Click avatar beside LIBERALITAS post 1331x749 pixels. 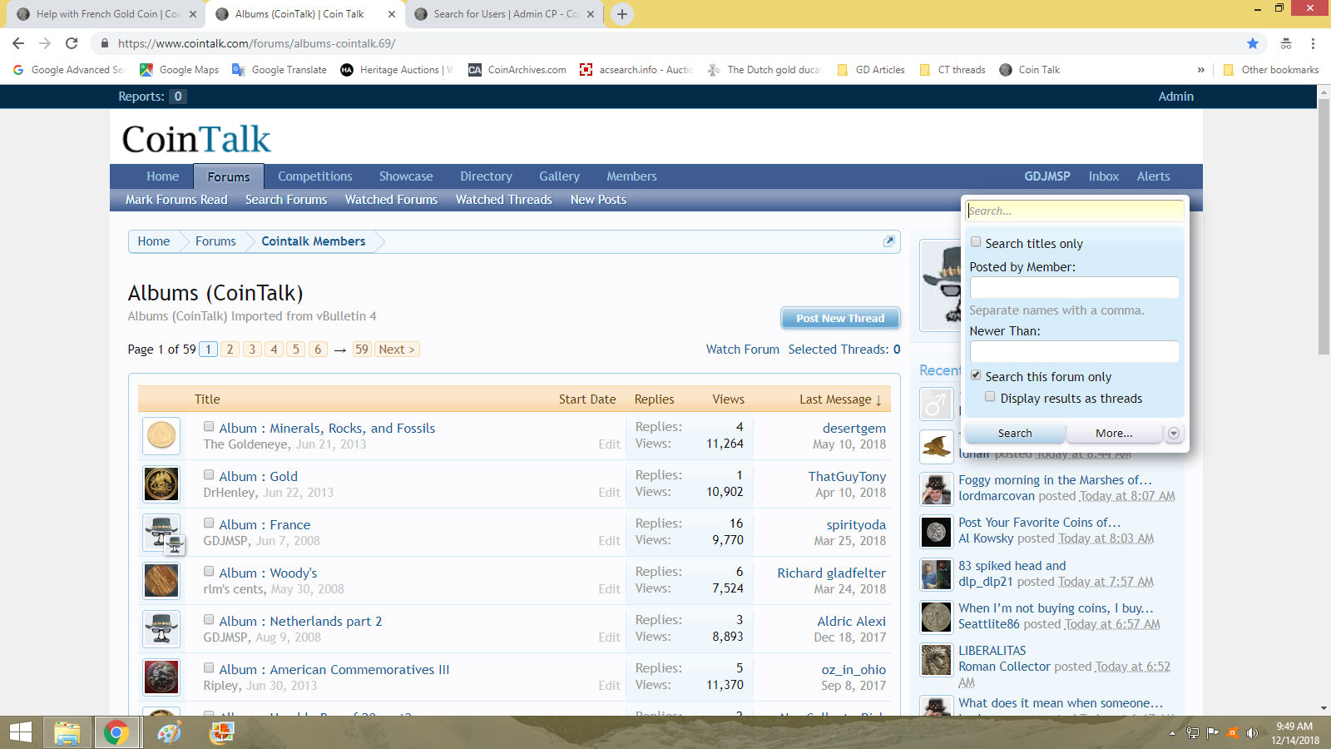click(936, 661)
